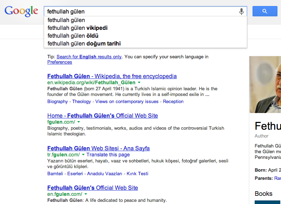The image size is (281, 204).
Task: Expand arrow next to fgulen.com/ URL
Action: pos(79,122)
